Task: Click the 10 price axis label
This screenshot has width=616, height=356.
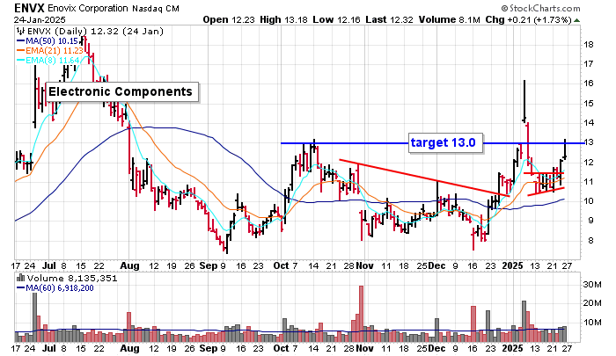Action: click(588, 201)
